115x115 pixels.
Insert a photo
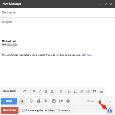coord(54,101)
